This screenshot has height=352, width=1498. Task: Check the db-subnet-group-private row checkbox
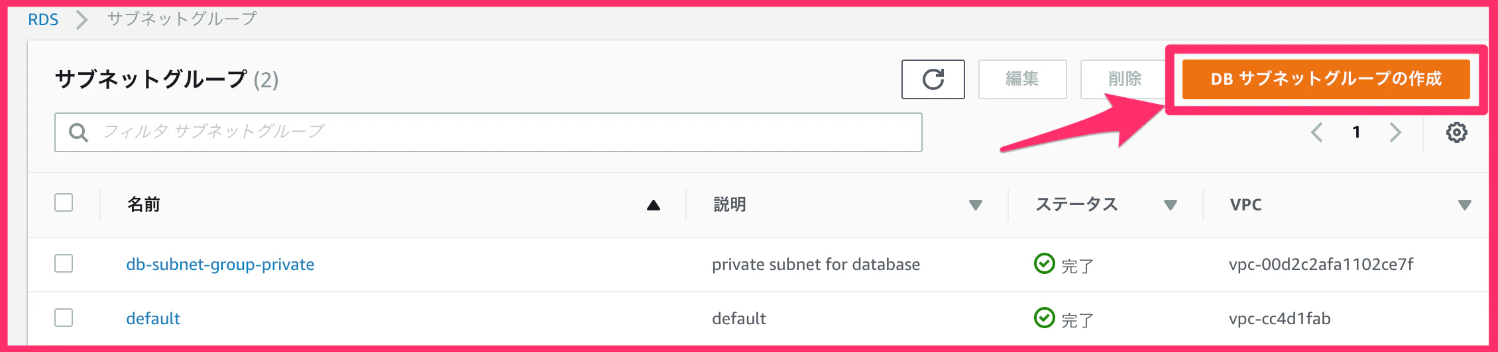pos(64,263)
